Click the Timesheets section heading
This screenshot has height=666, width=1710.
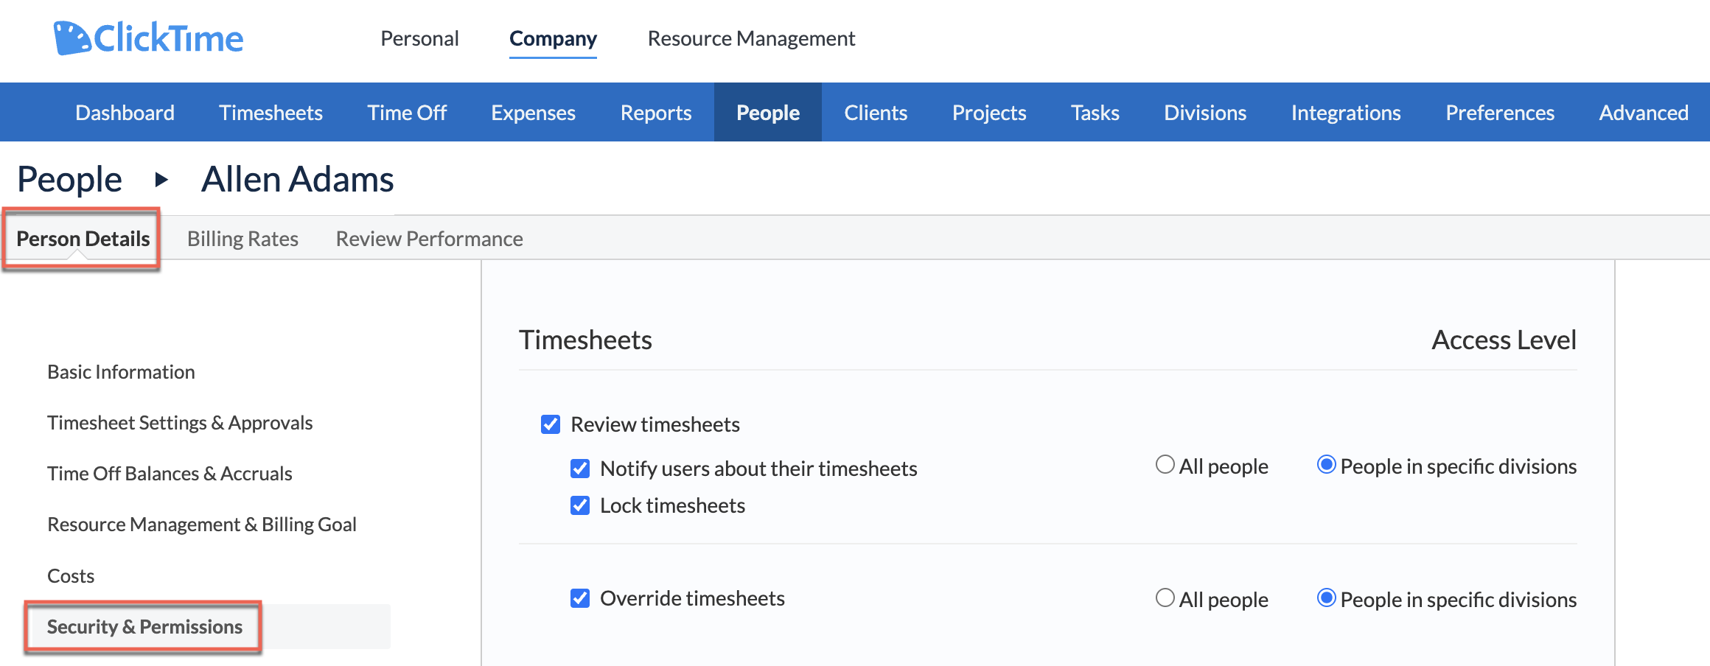[x=585, y=340]
